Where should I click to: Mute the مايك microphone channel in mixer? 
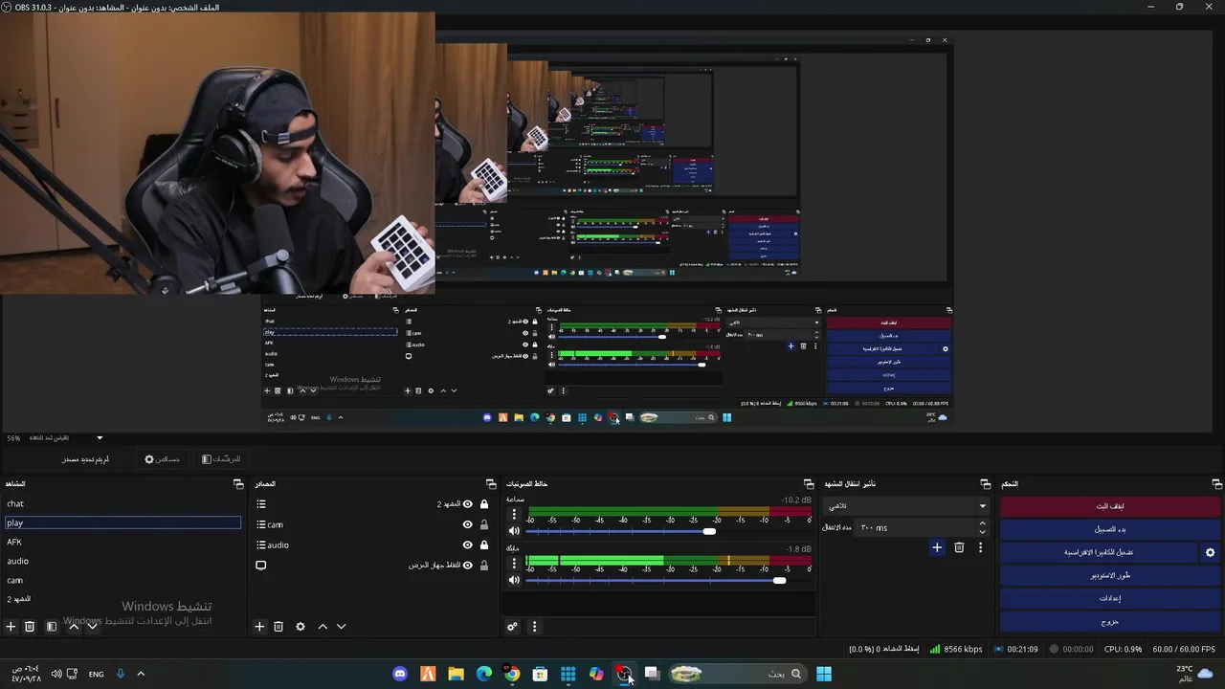pos(514,580)
